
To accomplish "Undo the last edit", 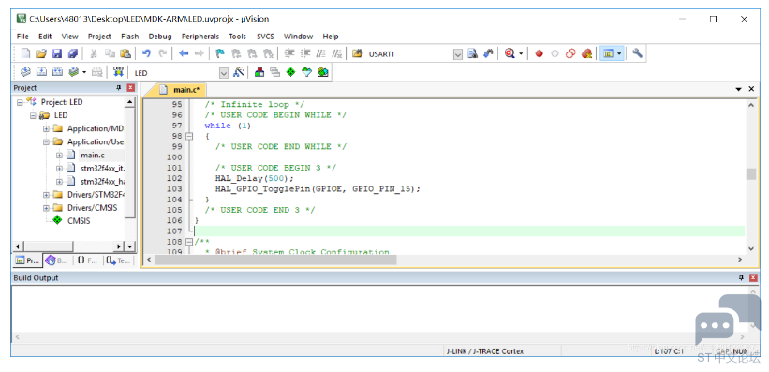I will (x=146, y=53).
